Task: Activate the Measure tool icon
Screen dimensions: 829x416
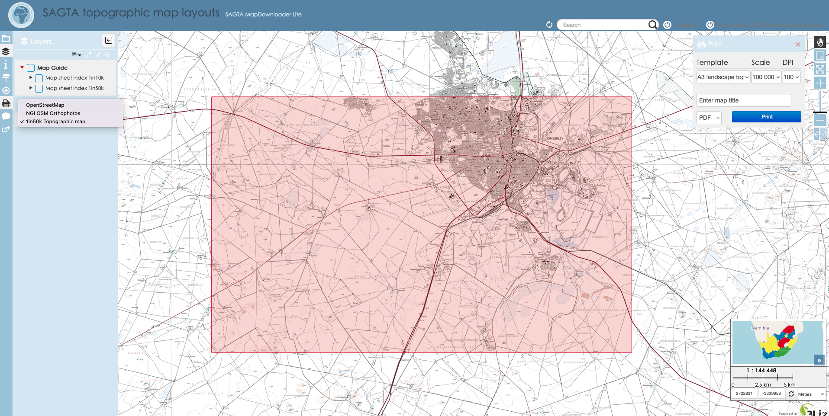Action: (6, 77)
